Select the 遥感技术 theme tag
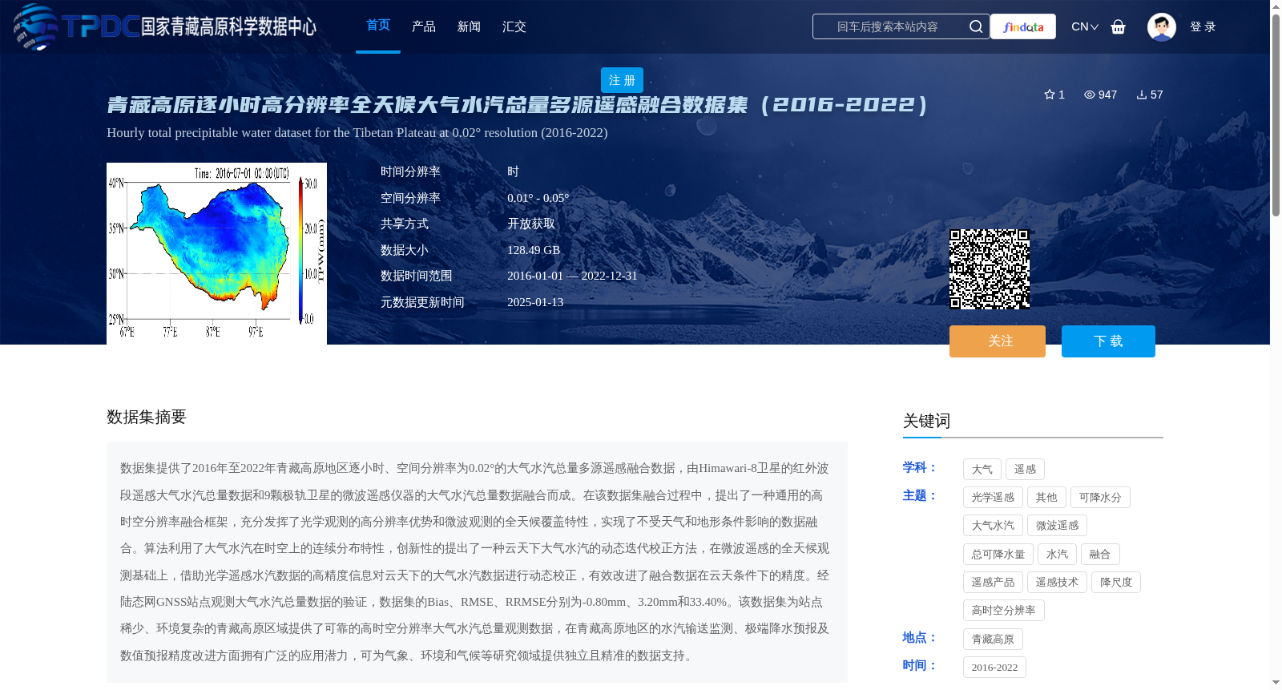 coord(1057,583)
